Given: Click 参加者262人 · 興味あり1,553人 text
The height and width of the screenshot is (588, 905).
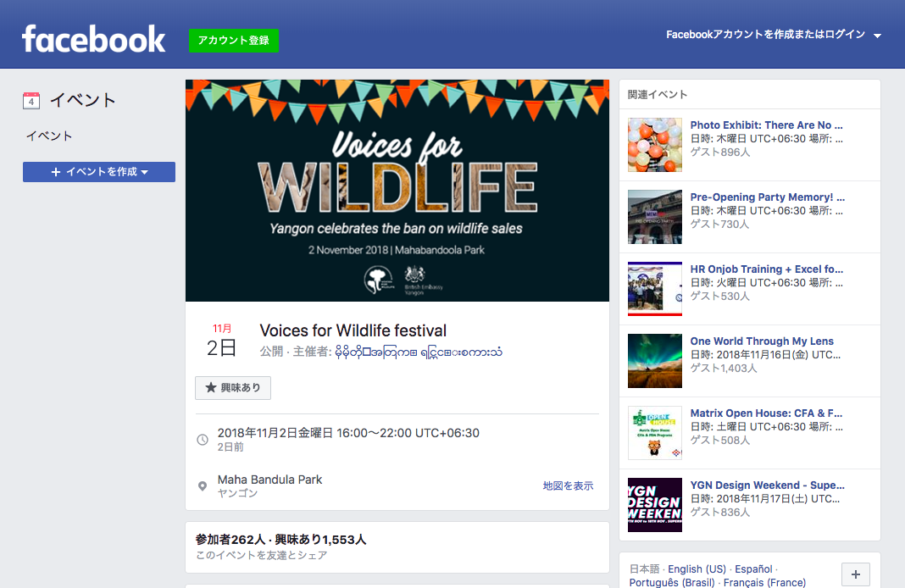Looking at the screenshot, I should pyautogui.click(x=281, y=540).
